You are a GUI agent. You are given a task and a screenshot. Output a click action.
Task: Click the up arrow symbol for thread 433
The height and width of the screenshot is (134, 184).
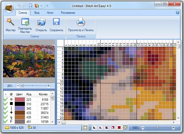pos(11,113)
